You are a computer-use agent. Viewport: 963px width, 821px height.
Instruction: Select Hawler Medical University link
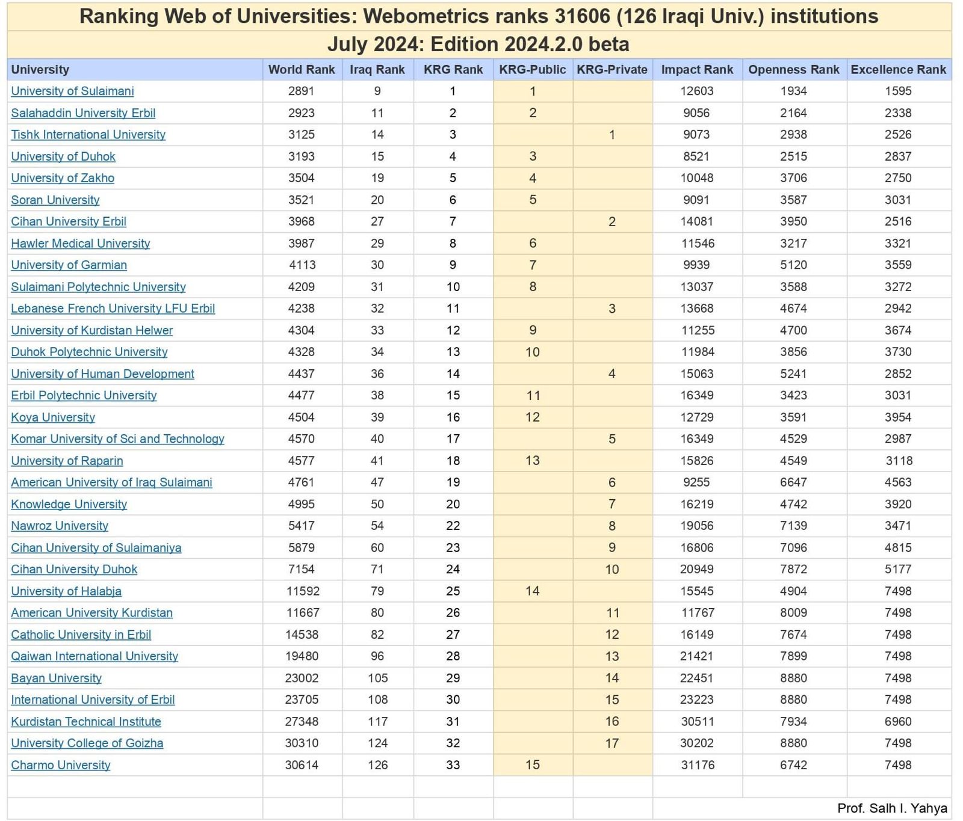click(80, 244)
